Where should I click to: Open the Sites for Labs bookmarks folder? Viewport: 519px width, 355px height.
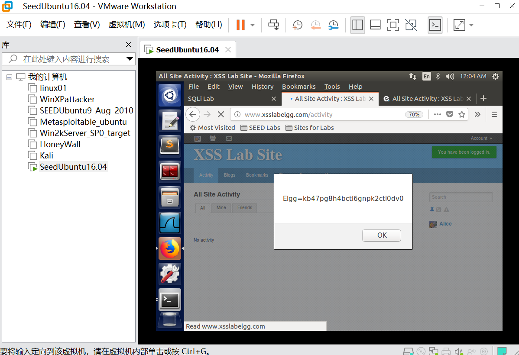310,128
